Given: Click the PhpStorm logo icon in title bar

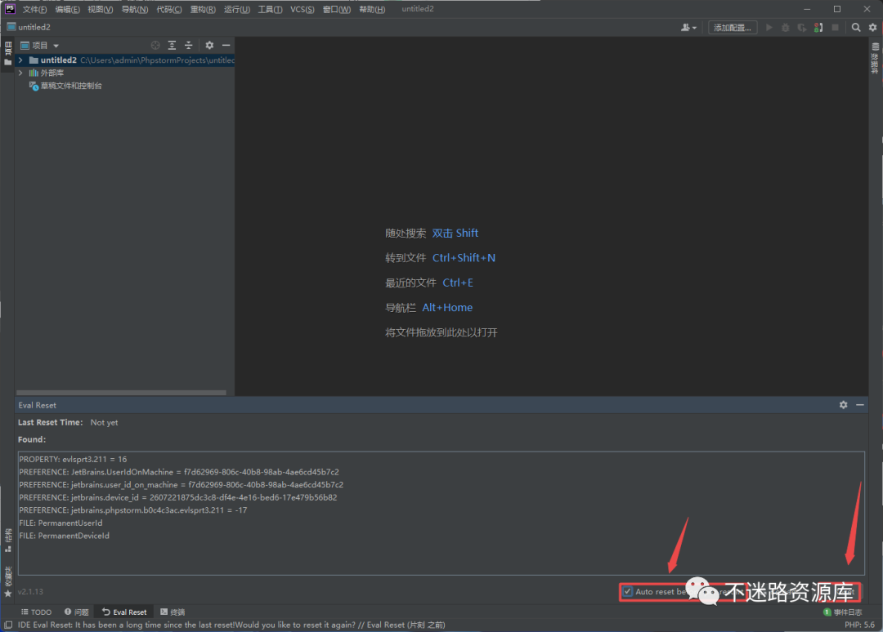Looking at the screenshot, I should 10,8.
